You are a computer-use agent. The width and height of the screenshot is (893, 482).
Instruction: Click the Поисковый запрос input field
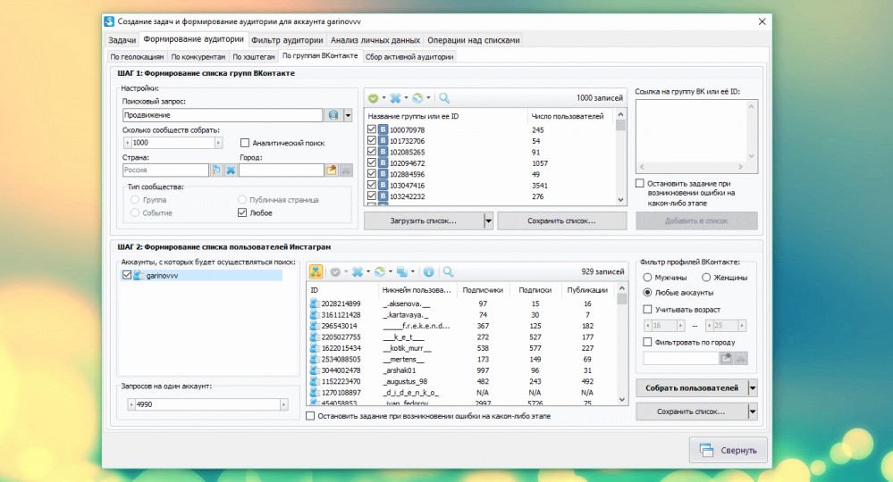tap(223, 115)
